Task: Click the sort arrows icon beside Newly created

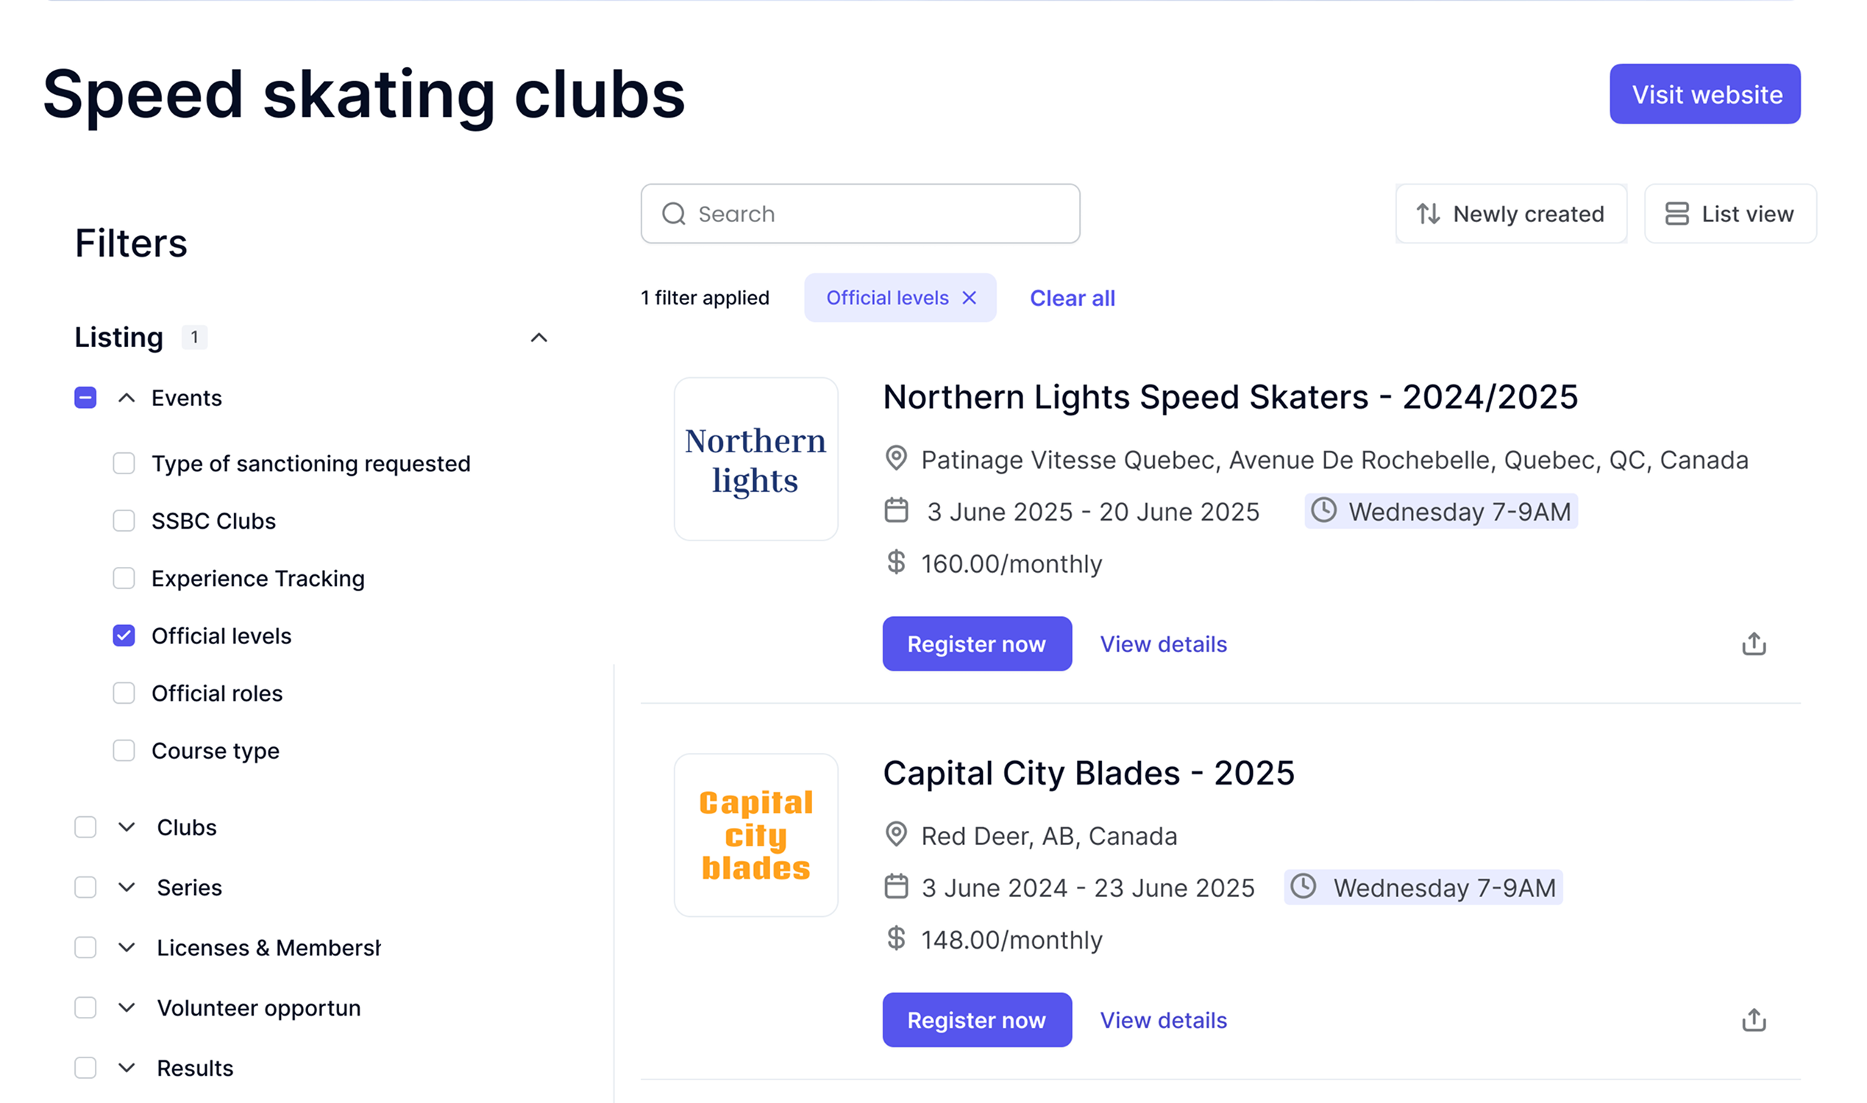Action: pos(1428,214)
